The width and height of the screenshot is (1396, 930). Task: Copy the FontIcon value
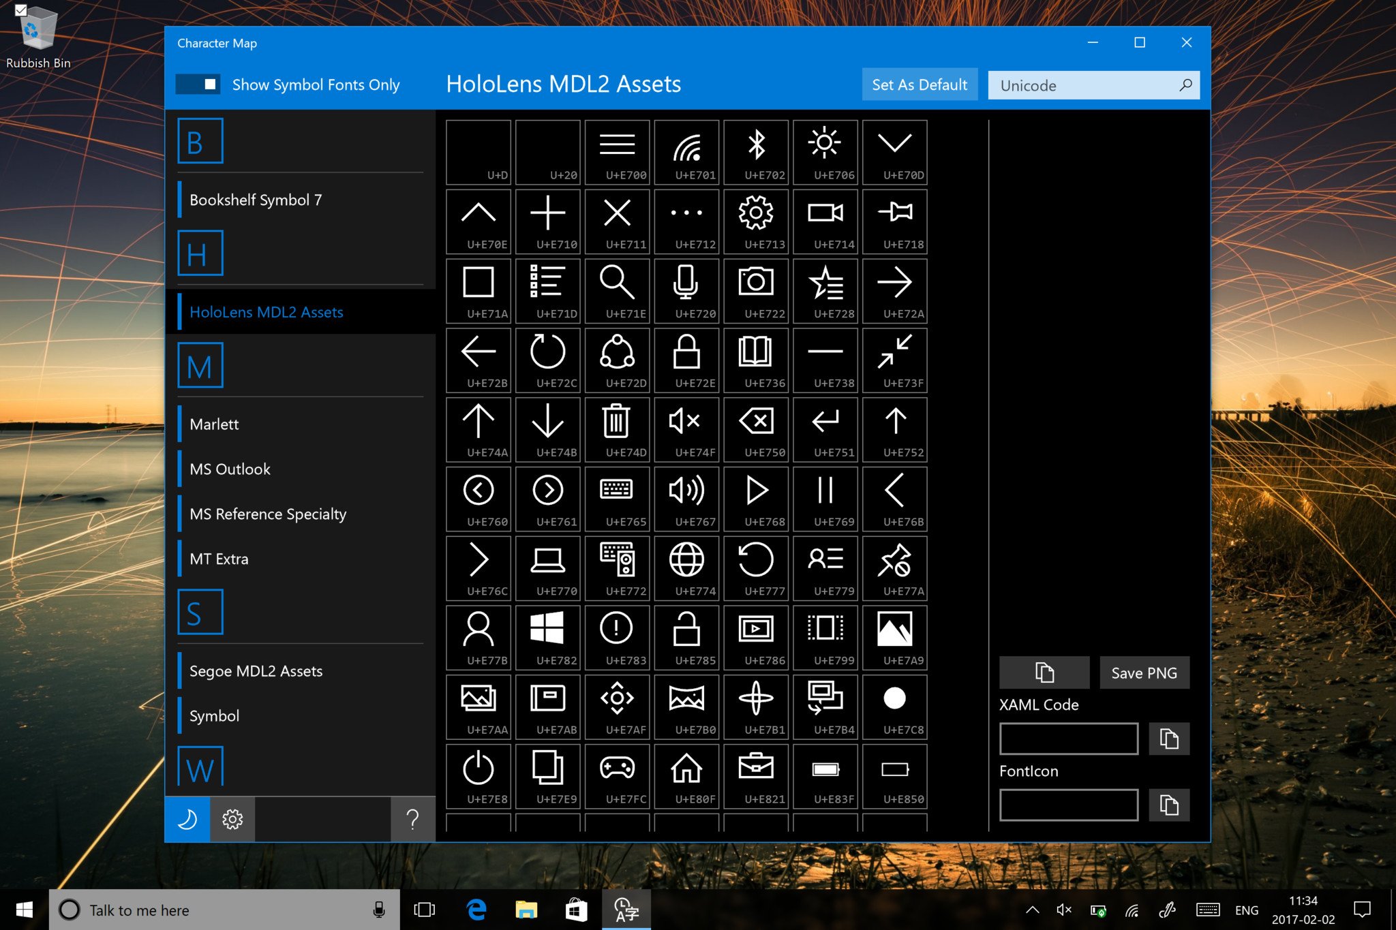click(x=1169, y=805)
